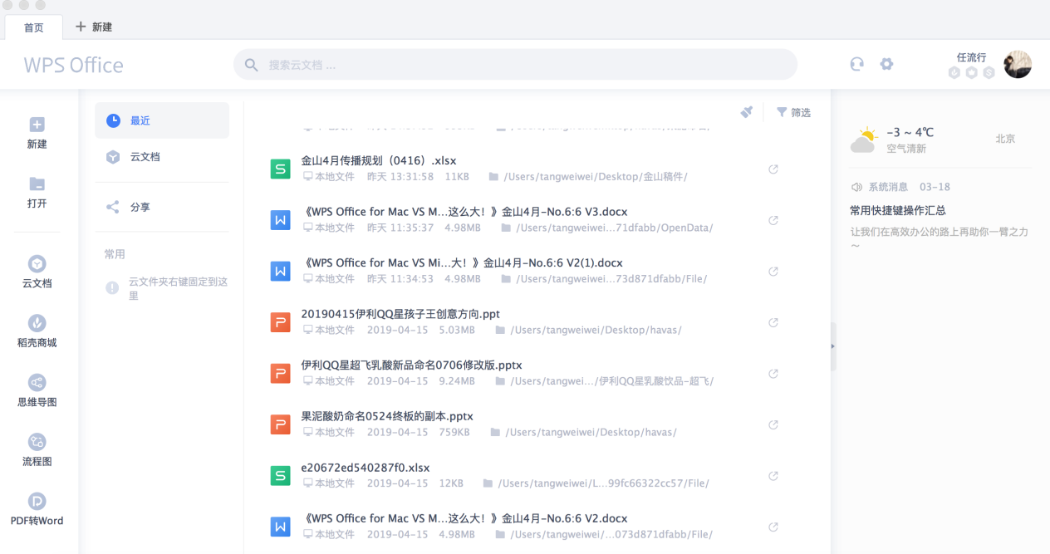Open file 伊利QQ星超飞乳酸新品命名0706修改版.pptx

411,365
